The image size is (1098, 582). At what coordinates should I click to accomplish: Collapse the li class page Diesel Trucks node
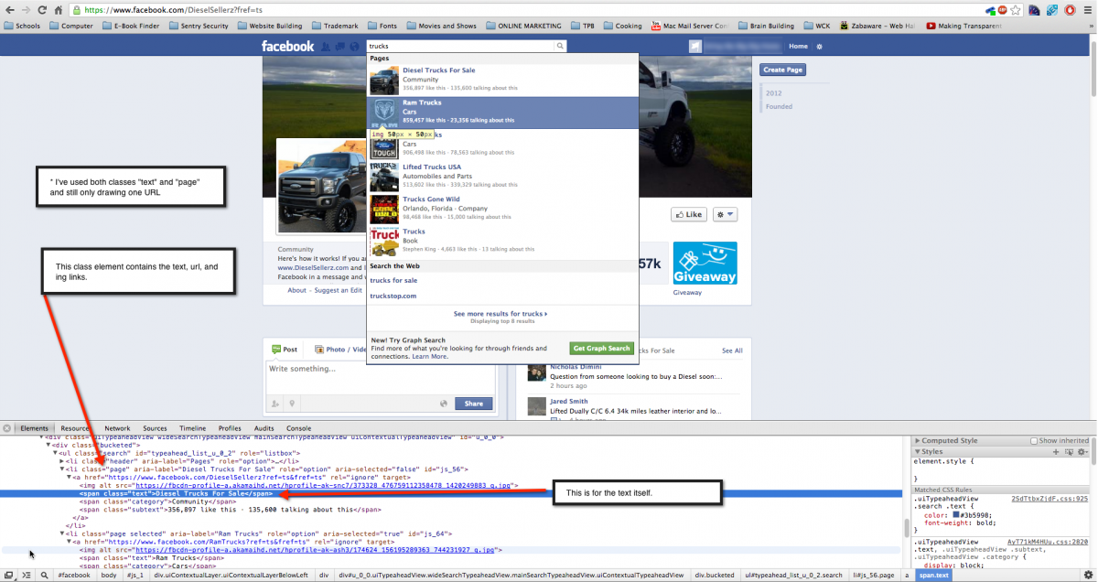62,469
